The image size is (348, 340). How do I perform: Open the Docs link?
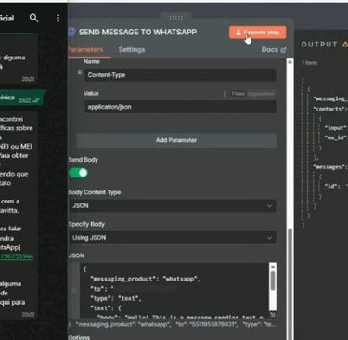pyautogui.click(x=274, y=50)
